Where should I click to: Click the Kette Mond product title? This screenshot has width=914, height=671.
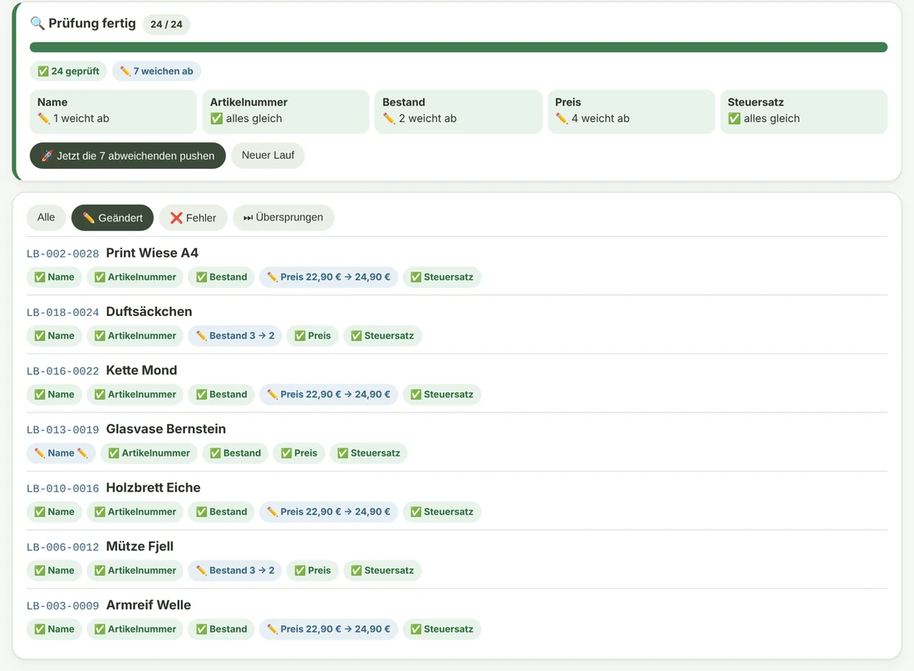(x=141, y=370)
